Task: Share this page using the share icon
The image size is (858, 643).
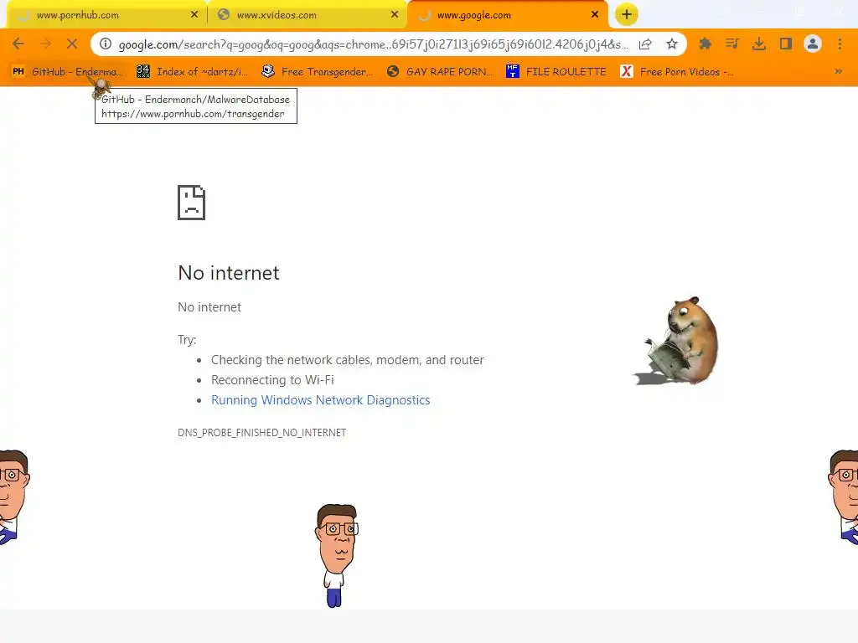Action: click(x=645, y=44)
